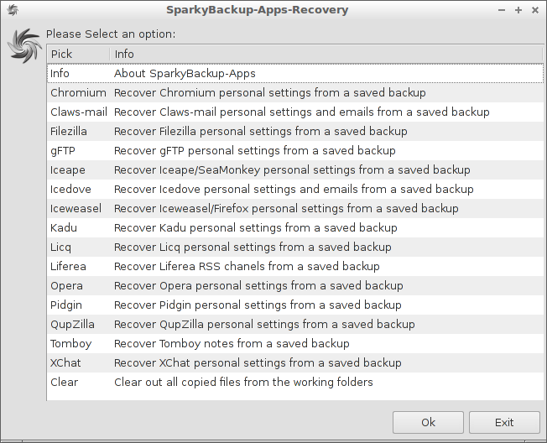Click 'Recover Kadu personal settings' description

(255, 227)
